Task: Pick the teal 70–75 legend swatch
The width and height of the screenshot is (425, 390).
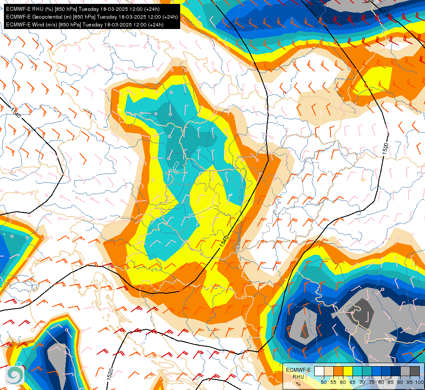Action: pos(367,371)
